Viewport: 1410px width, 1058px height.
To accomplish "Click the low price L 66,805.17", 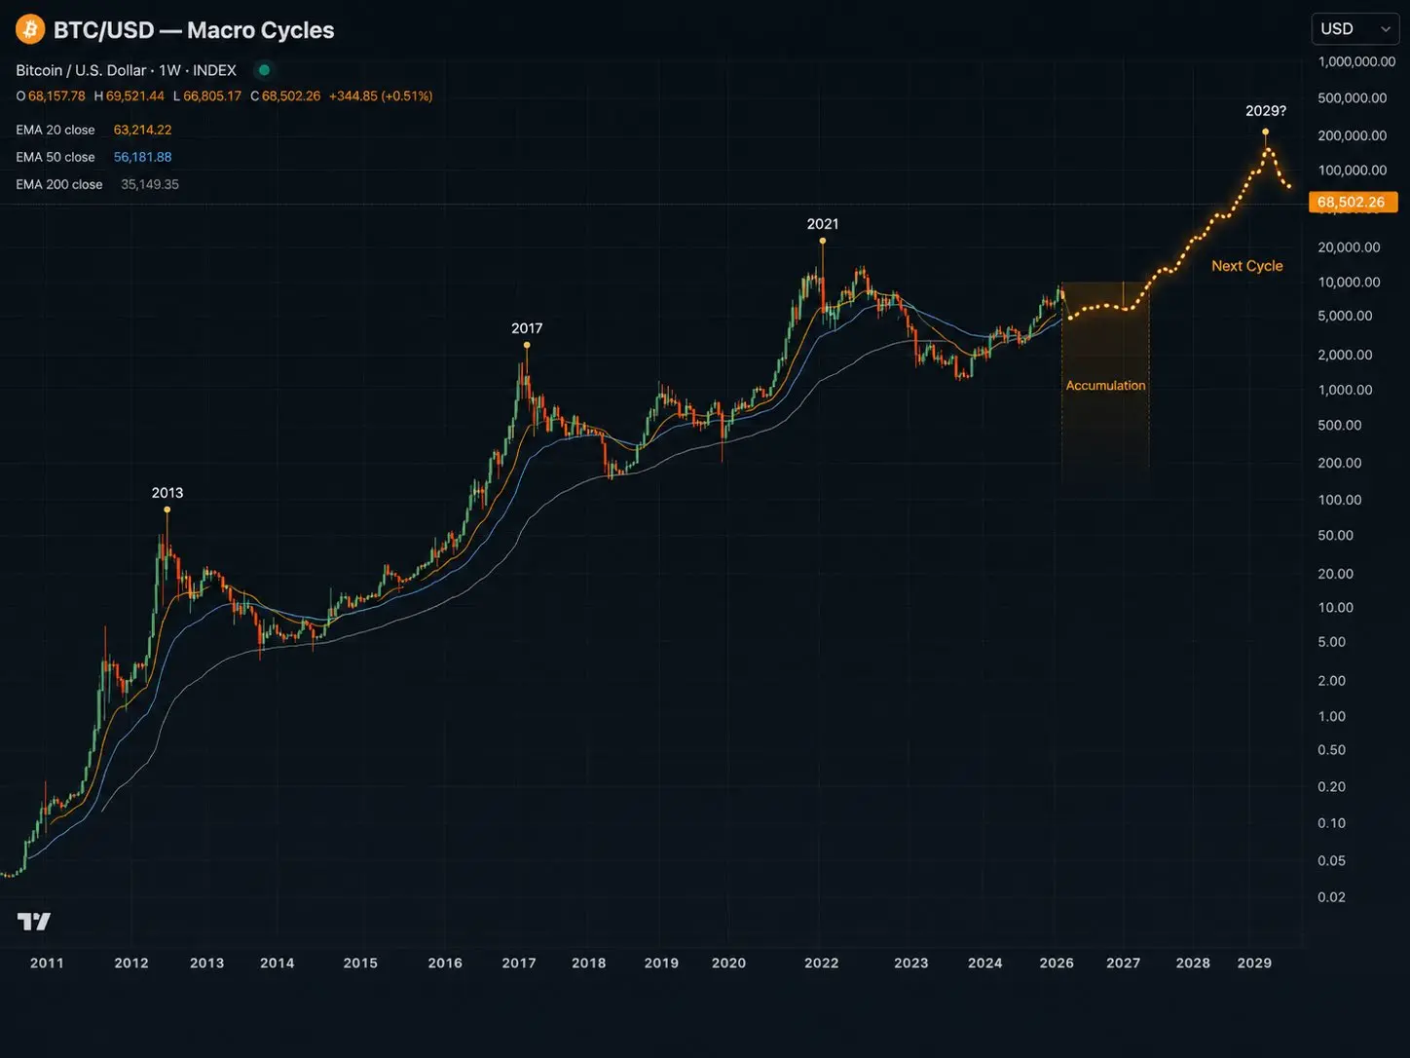I will [207, 96].
